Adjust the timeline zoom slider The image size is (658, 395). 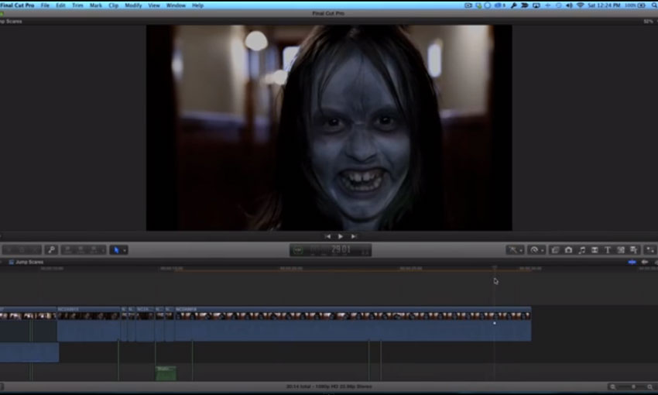632,386
